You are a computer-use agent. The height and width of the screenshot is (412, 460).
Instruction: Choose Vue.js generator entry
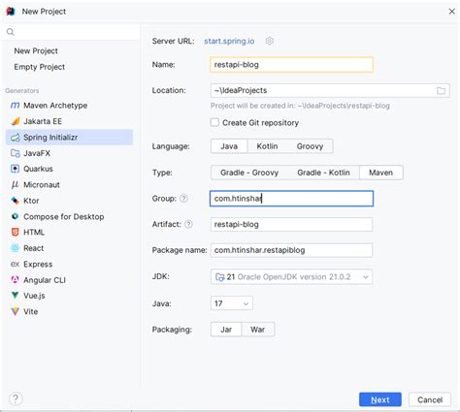coord(69,296)
